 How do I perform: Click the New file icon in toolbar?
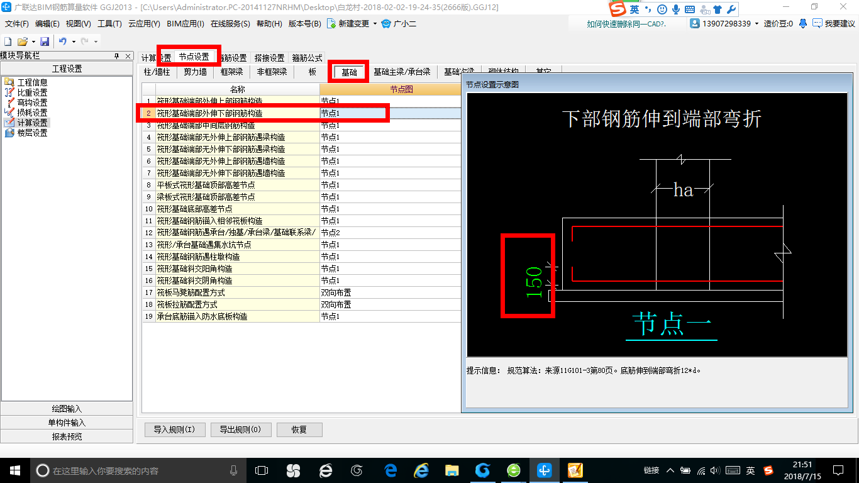pyautogui.click(x=8, y=41)
